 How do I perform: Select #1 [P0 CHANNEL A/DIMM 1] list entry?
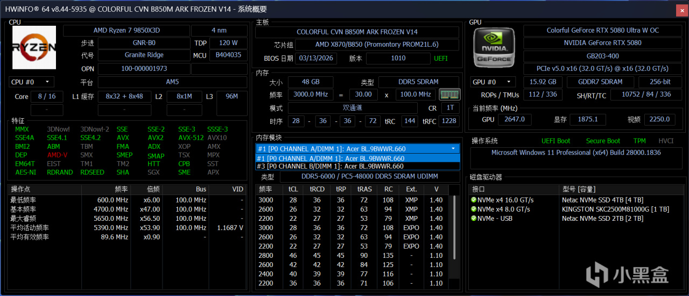coord(358,158)
